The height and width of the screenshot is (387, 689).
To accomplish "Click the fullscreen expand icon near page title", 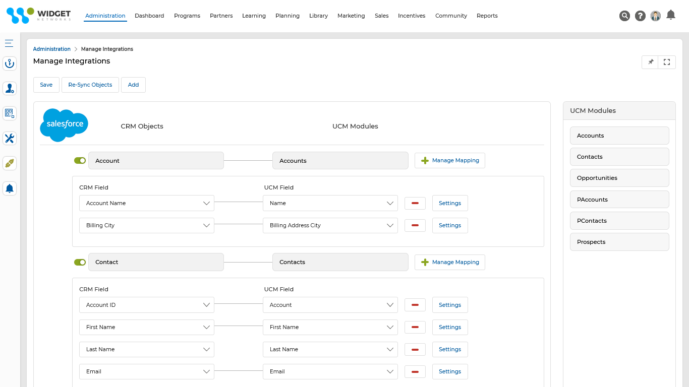I will point(667,62).
